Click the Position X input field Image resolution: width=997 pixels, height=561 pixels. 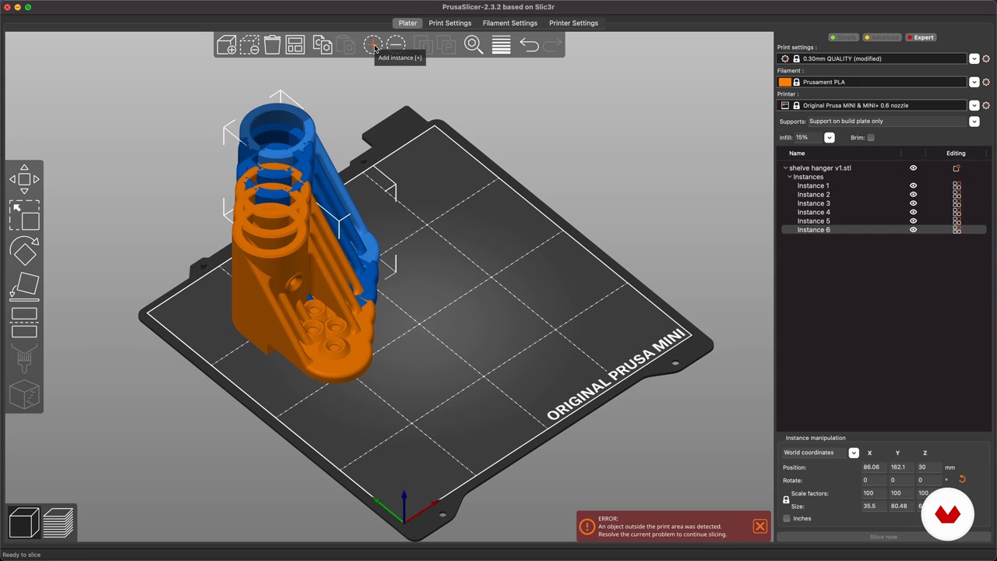click(x=872, y=467)
